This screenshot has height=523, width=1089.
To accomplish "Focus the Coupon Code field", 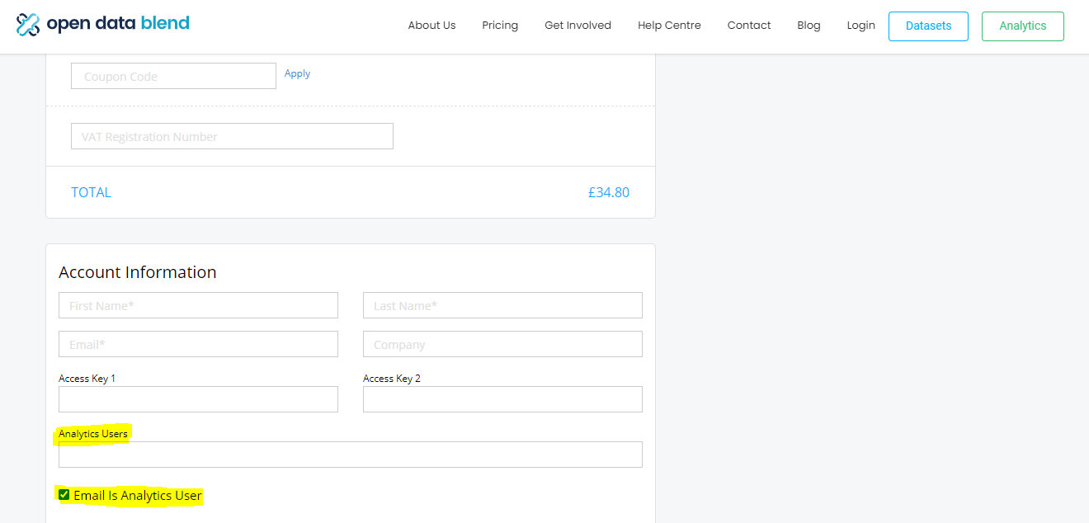I will tap(173, 76).
